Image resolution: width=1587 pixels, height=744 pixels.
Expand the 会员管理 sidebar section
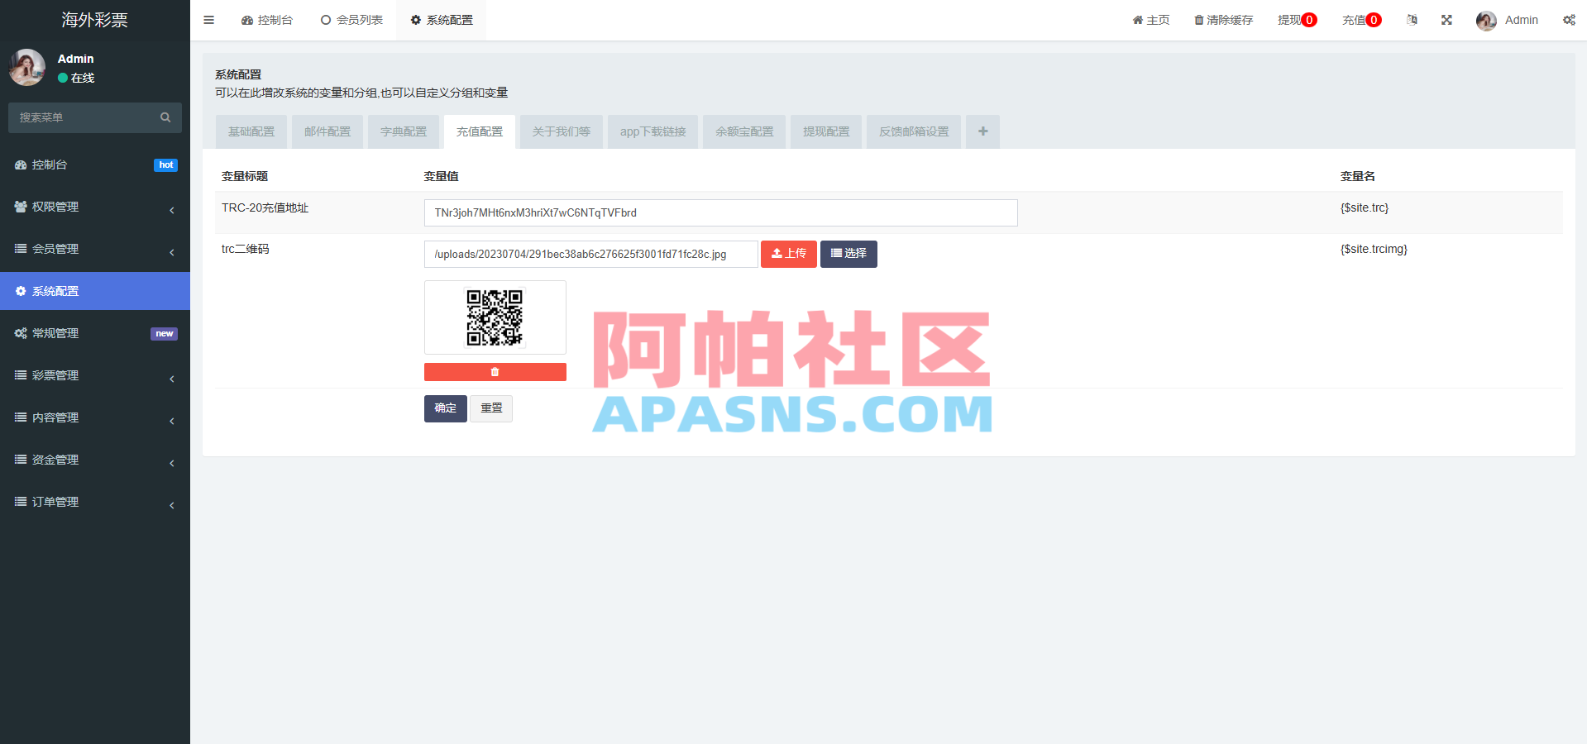(x=55, y=248)
